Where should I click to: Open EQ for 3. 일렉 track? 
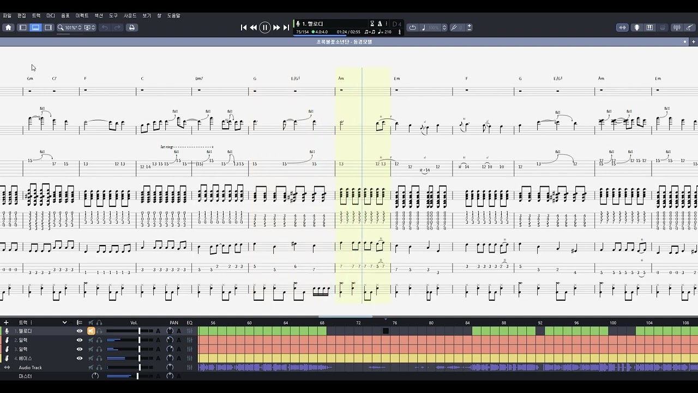190,349
